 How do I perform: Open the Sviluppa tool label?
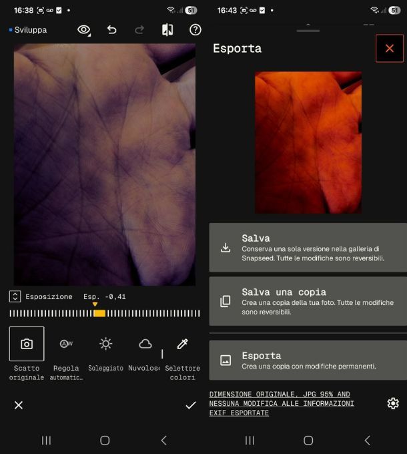pyautogui.click(x=31, y=30)
